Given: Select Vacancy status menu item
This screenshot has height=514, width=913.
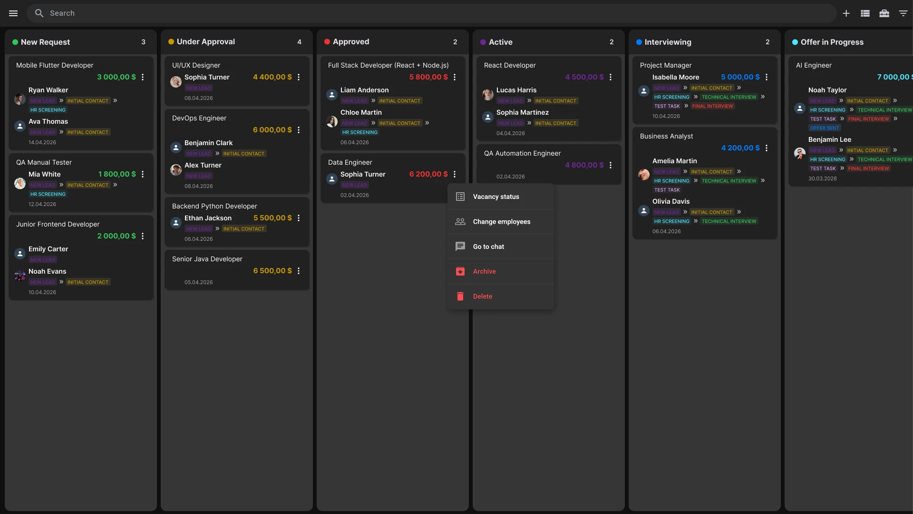Looking at the screenshot, I should point(495,197).
